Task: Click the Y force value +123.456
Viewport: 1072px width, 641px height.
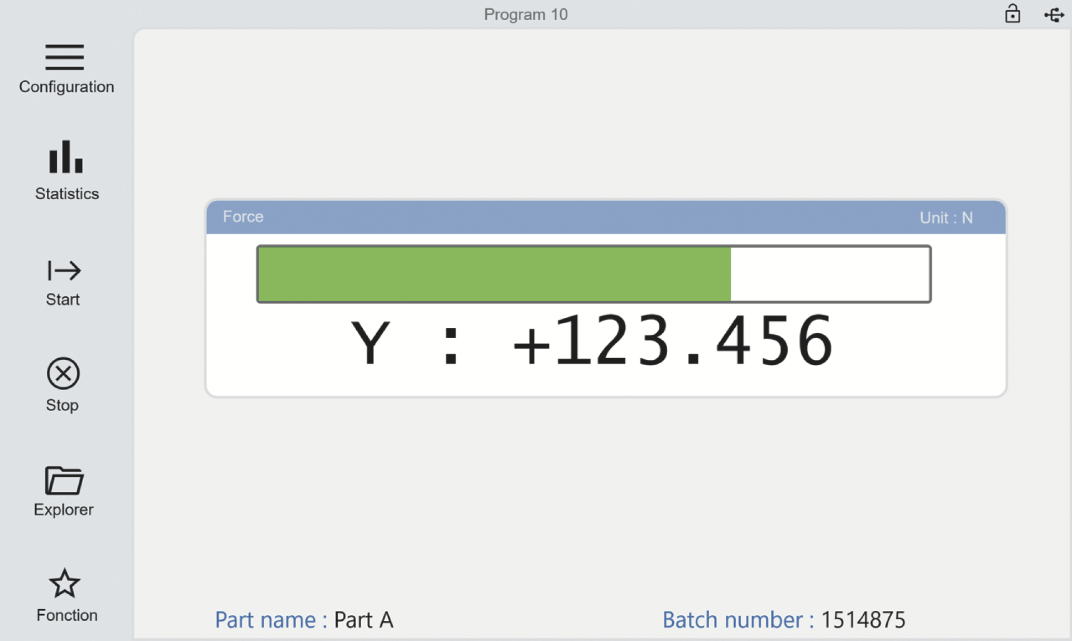Action: [672, 340]
